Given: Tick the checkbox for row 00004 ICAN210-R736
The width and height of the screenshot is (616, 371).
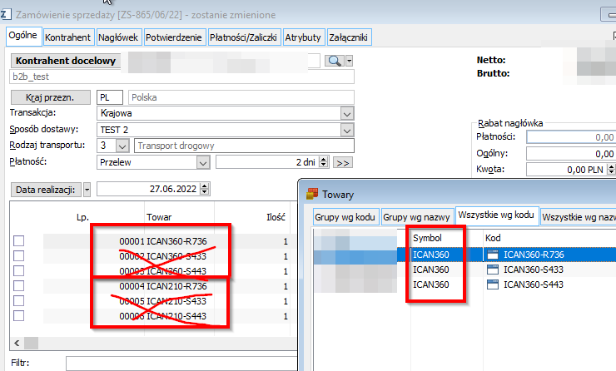Looking at the screenshot, I should click(19, 286).
